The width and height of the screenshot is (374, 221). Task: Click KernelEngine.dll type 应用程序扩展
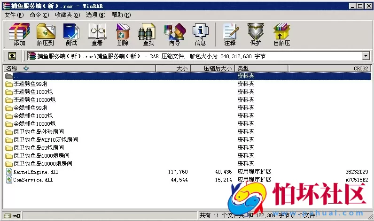click(x=254, y=172)
